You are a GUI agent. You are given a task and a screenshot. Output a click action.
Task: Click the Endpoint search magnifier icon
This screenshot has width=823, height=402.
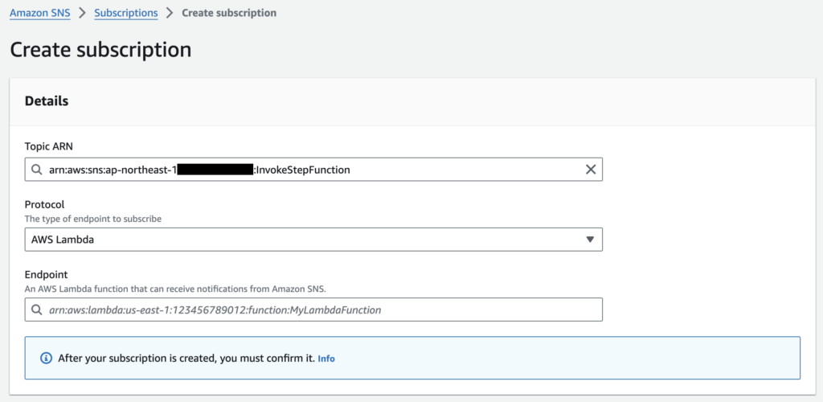tap(36, 310)
